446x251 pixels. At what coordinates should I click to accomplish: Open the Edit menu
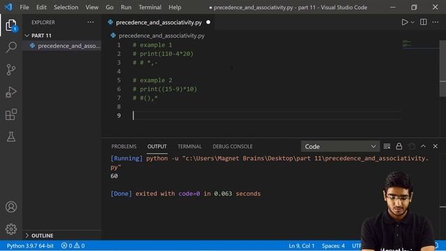coord(41,8)
